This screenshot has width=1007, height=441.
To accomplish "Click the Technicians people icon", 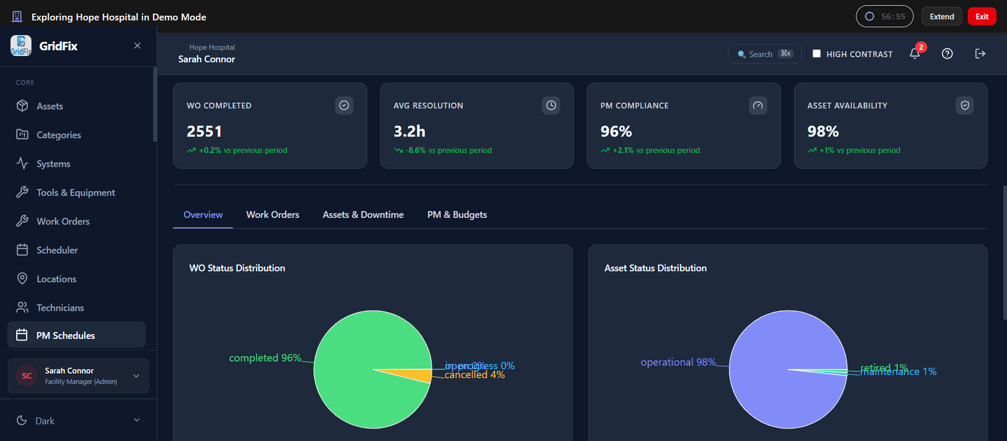I will coord(22,307).
